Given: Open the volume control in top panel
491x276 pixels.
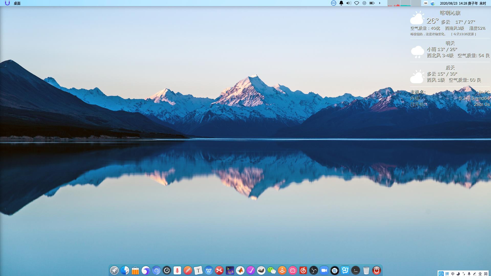Looking at the screenshot, I should [x=349, y=3].
